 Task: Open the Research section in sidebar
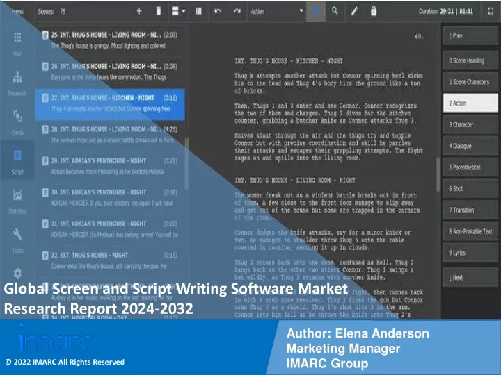[x=17, y=83]
